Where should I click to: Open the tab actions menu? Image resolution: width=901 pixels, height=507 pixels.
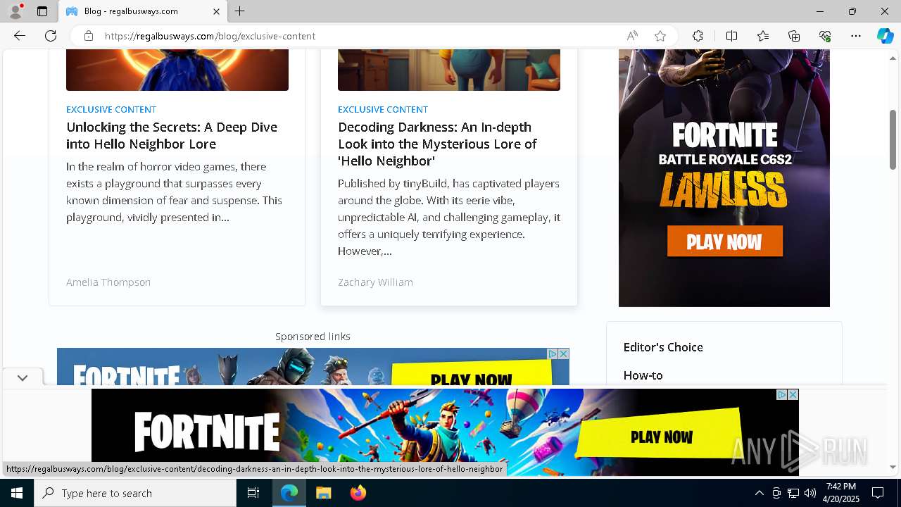(x=42, y=11)
